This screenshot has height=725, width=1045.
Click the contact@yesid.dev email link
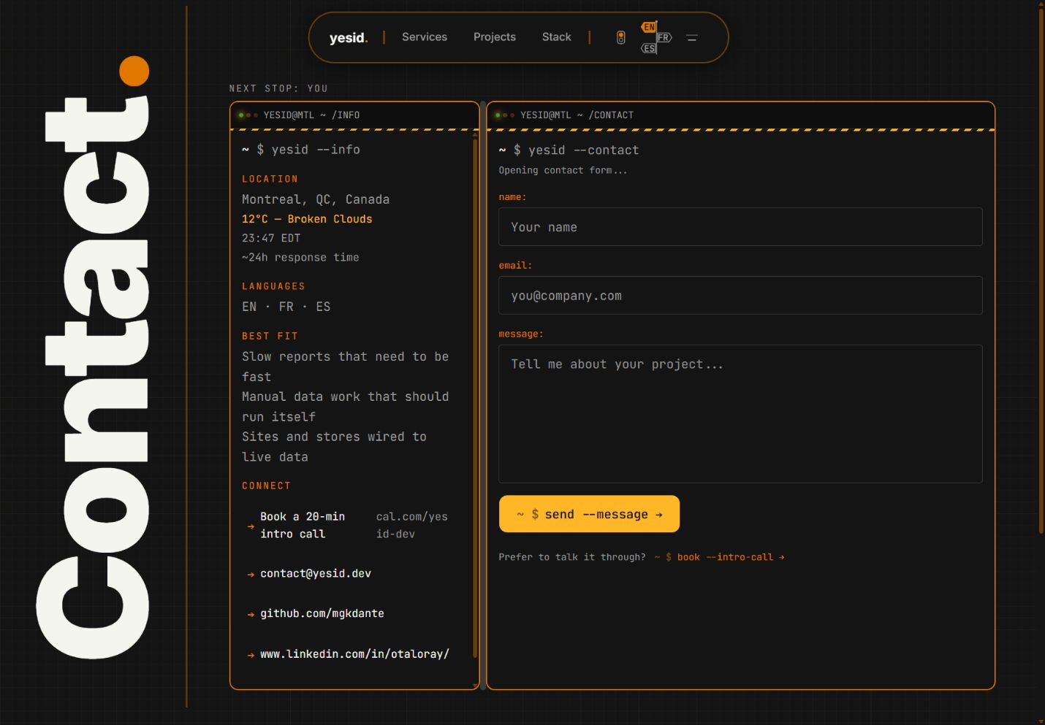click(316, 574)
